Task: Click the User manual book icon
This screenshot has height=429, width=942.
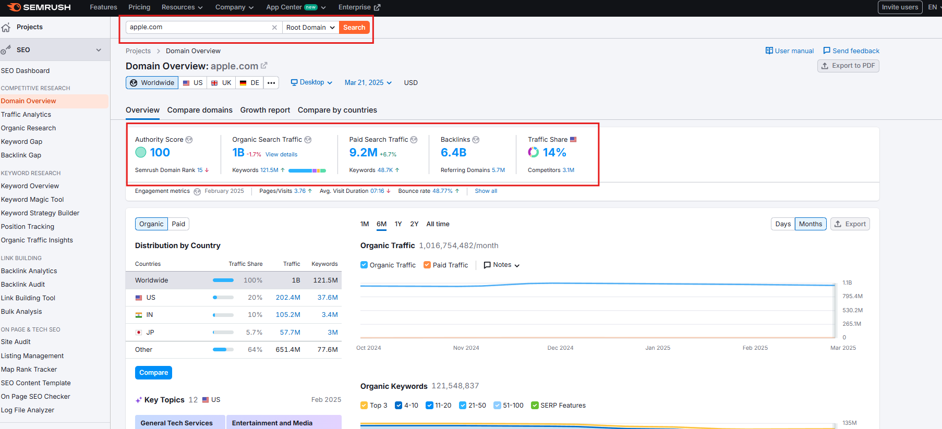Action: click(769, 51)
